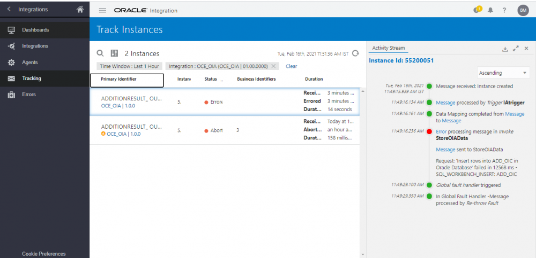Click OCE_OIA | 1.0.0 link in aborted row
Viewport: 536px width, 258px height.
tap(124, 134)
